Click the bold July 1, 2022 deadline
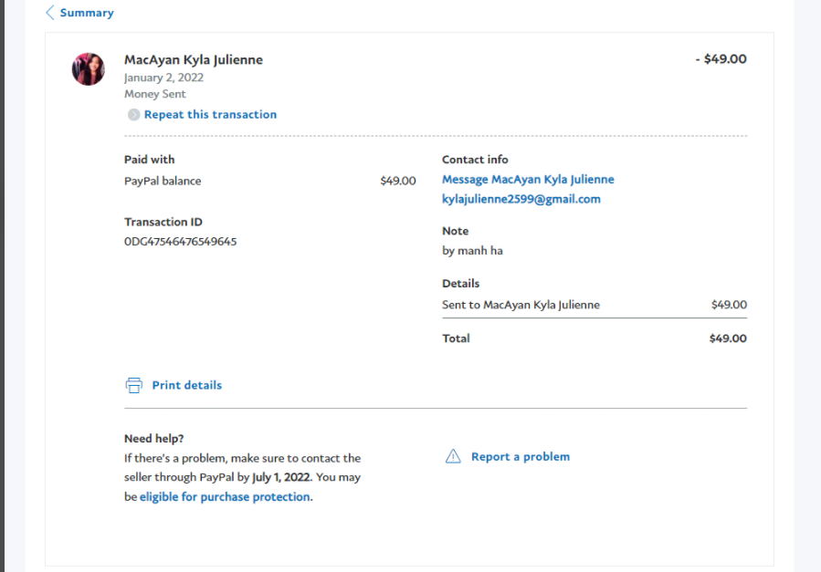Image resolution: width=821 pixels, height=572 pixels. [x=281, y=477]
